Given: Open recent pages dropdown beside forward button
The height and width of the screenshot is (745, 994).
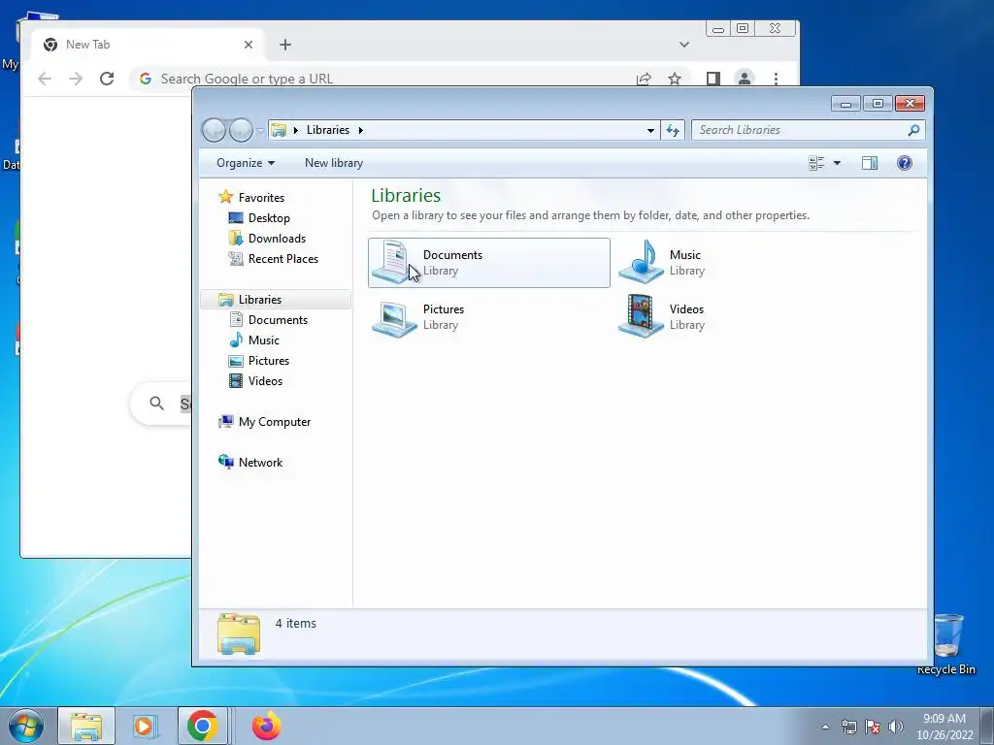Looking at the screenshot, I should [260, 131].
